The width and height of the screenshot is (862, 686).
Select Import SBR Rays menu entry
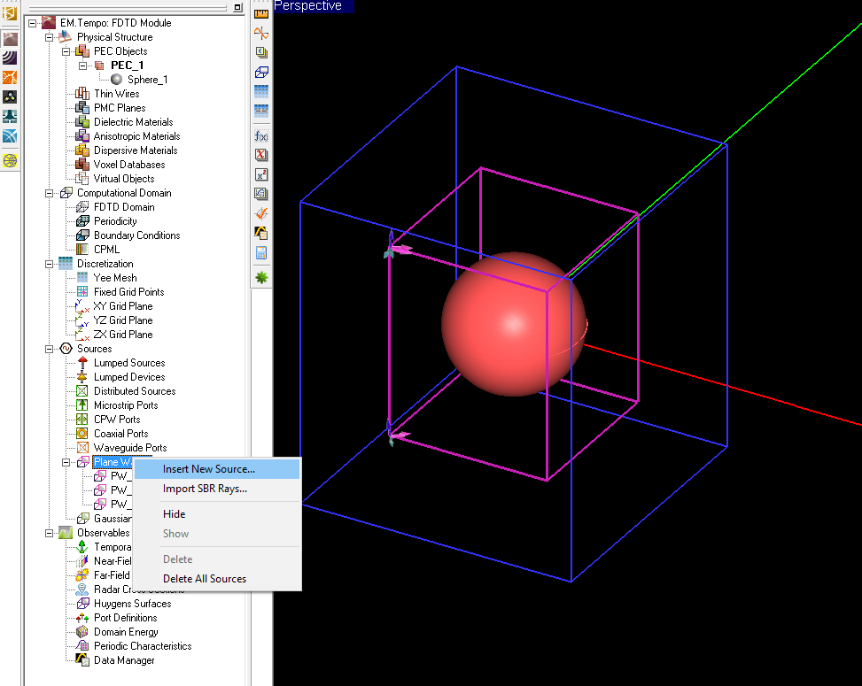[205, 489]
